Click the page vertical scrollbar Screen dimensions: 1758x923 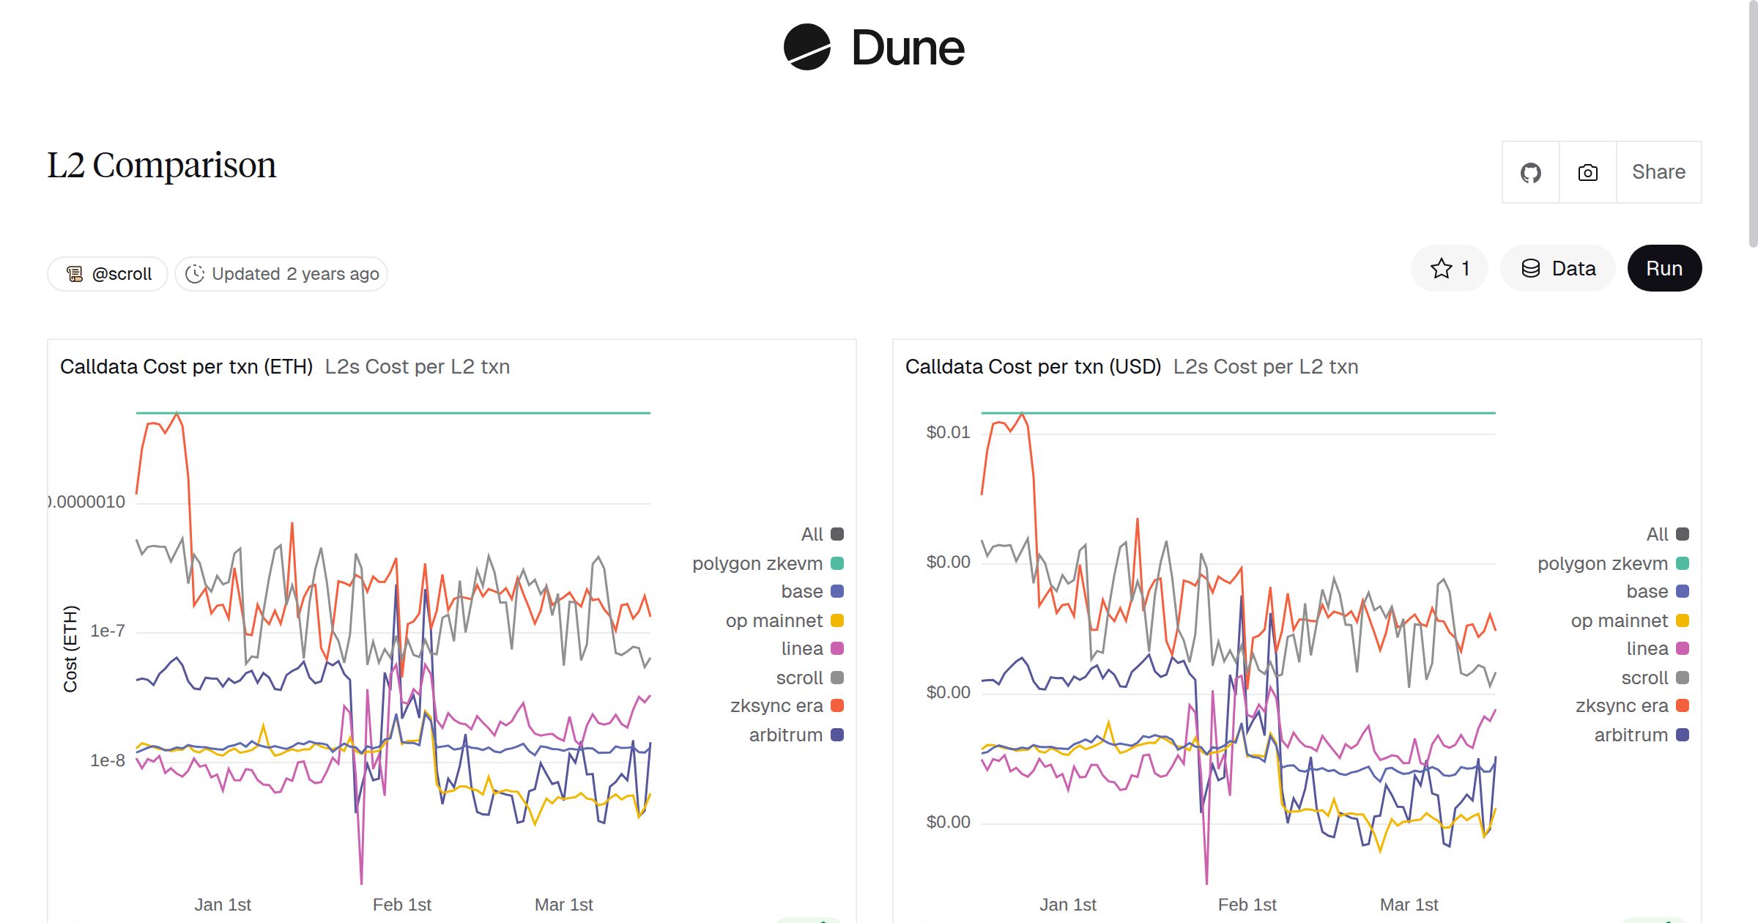pyautogui.click(x=1752, y=125)
